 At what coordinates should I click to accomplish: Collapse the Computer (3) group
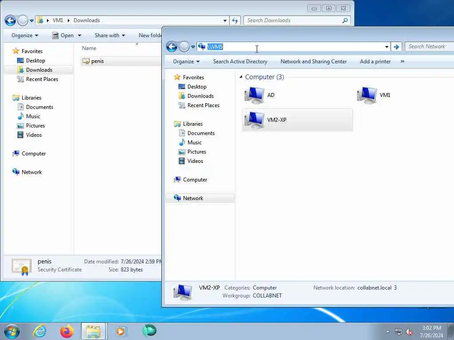pos(241,77)
